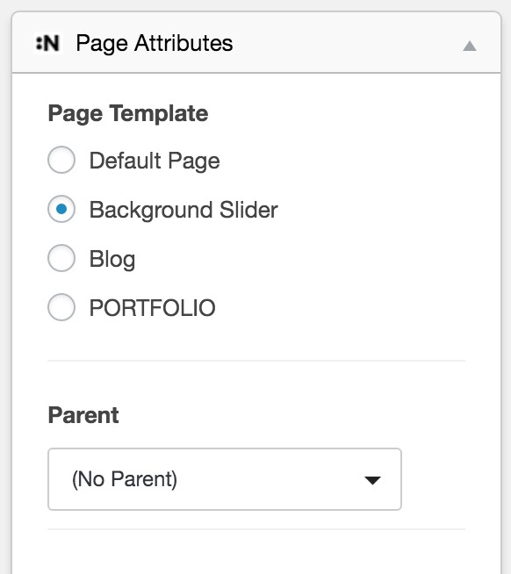Image resolution: width=511 pixels, height=574 pixels.
Task: Select the Default Page radio button
Action: point(61,160)
